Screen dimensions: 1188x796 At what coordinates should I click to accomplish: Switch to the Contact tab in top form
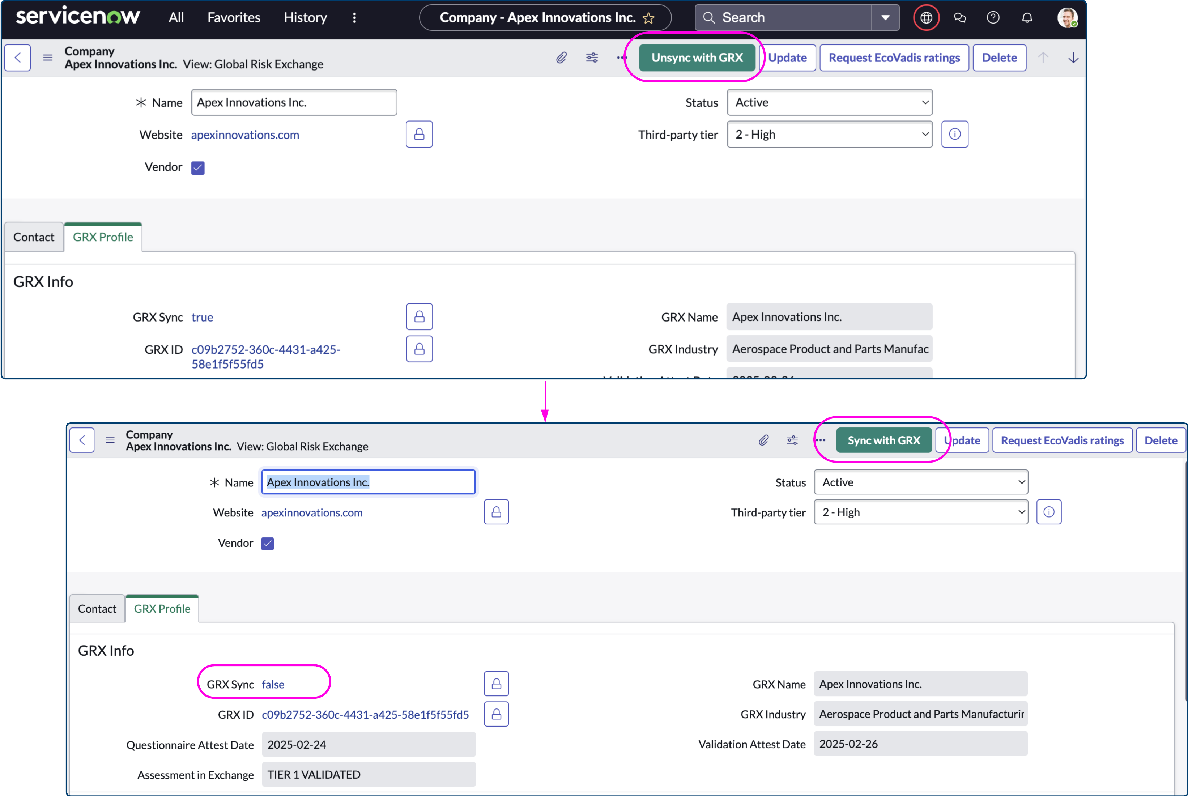coord(34,237)
